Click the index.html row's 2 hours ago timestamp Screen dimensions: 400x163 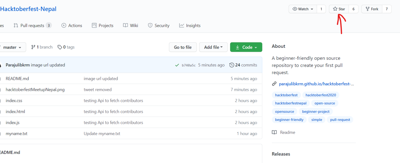pos(246,112)
